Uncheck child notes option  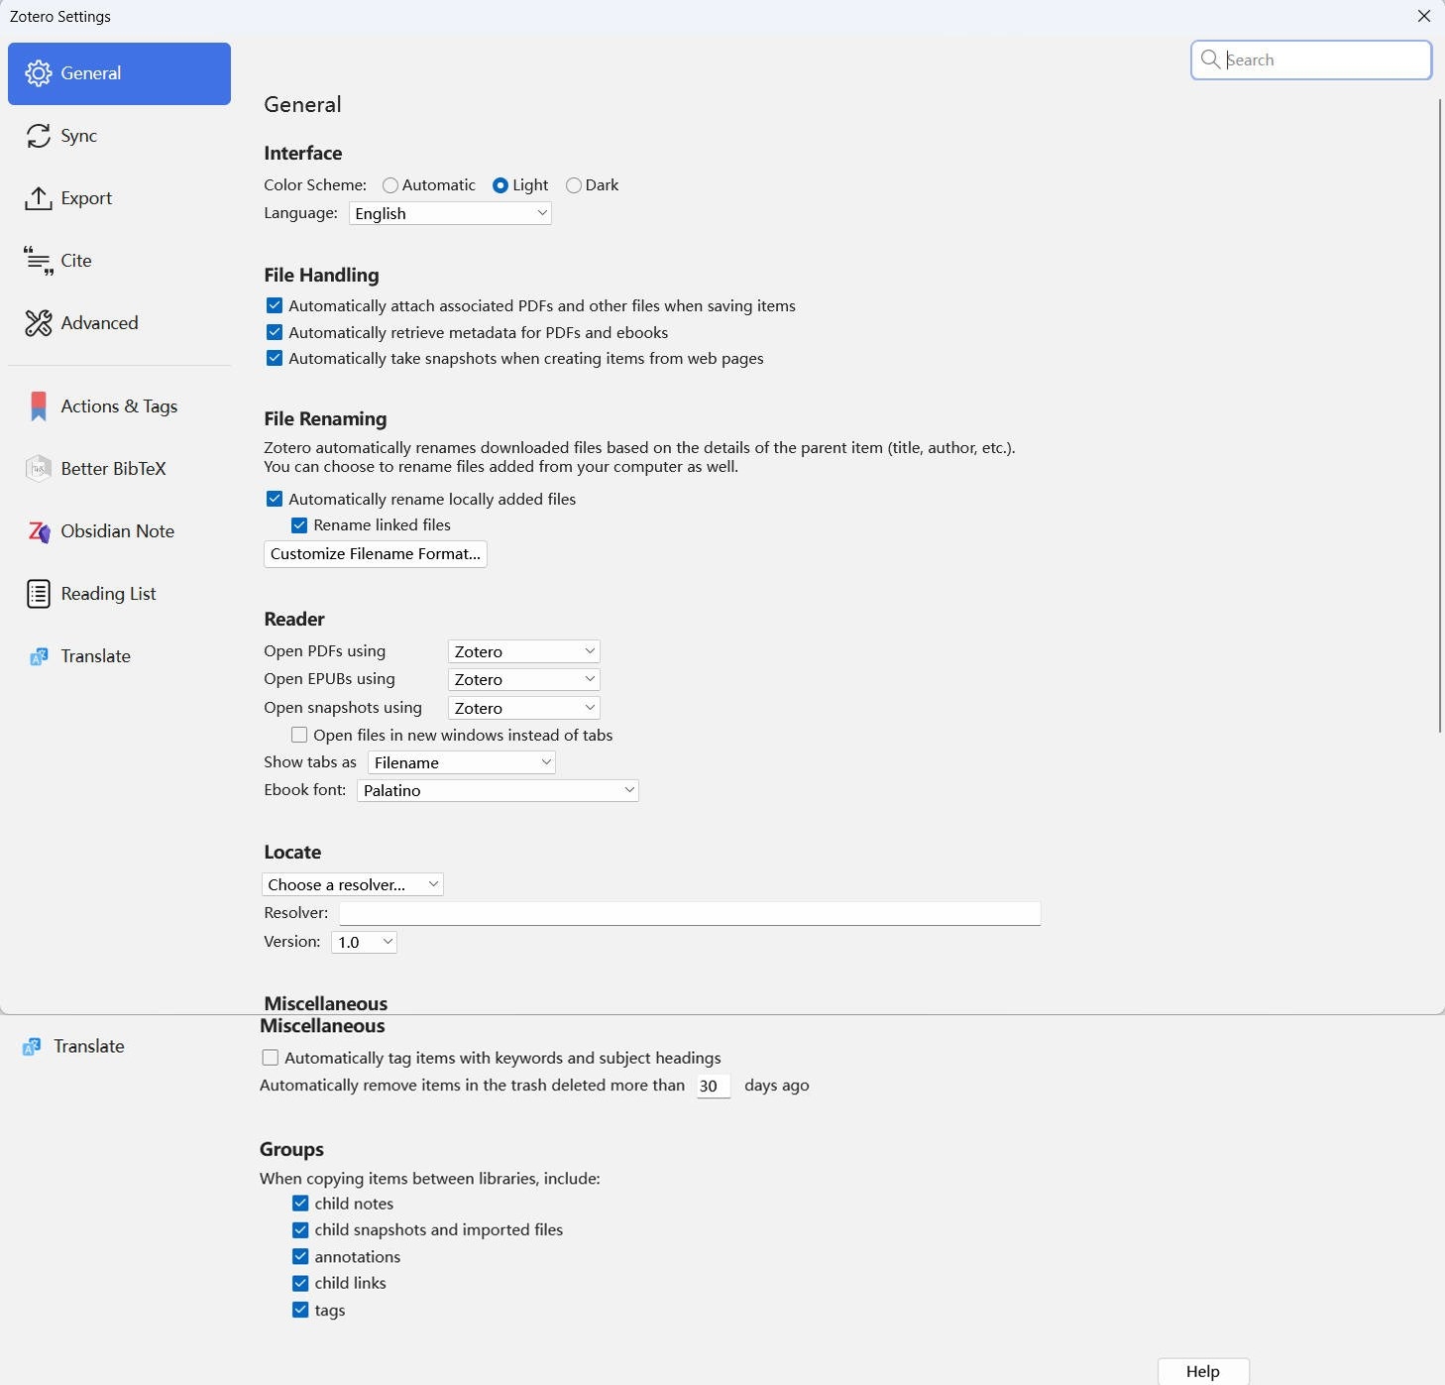pos(300,1204)
